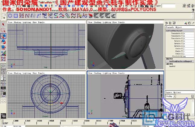Click the Visibility 'on' value field

tap(188, 56)
